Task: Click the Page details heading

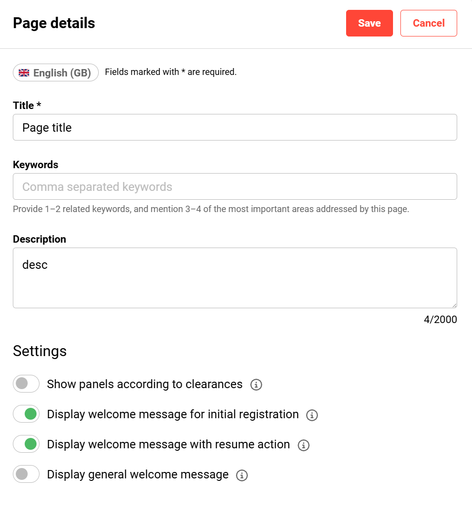Action: tap(54, 23)
